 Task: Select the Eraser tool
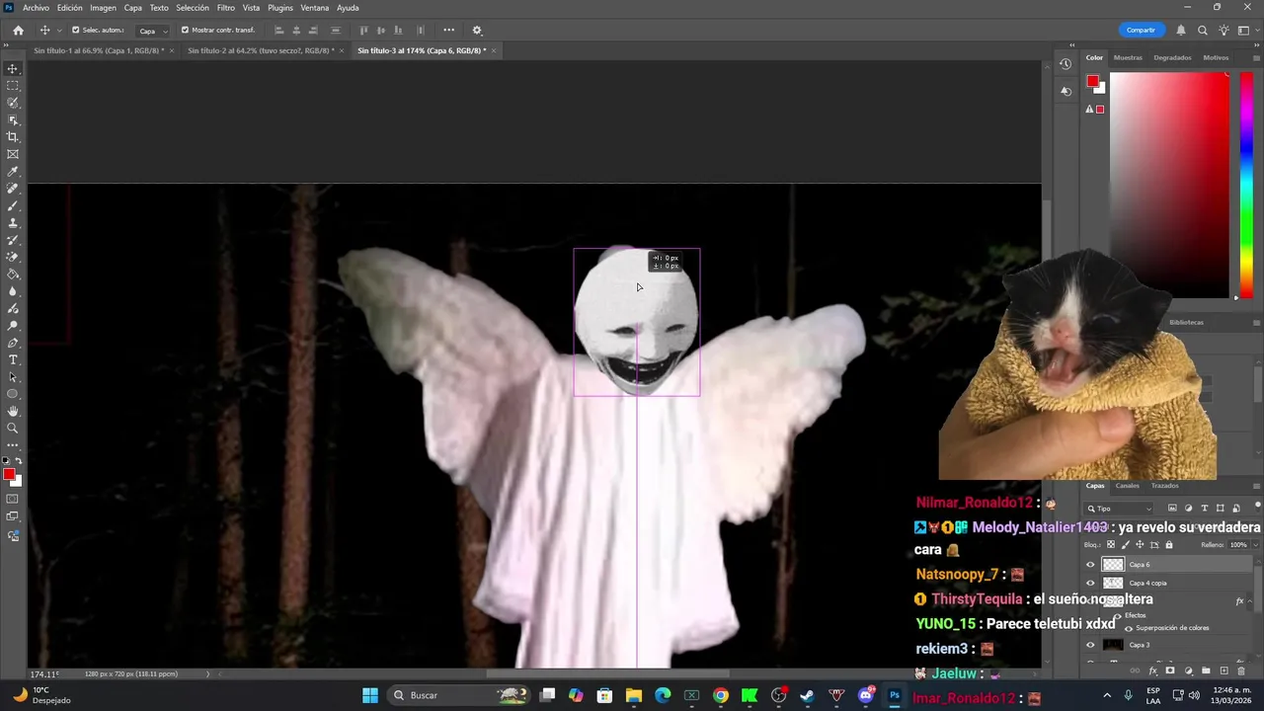tap(13, 257)
